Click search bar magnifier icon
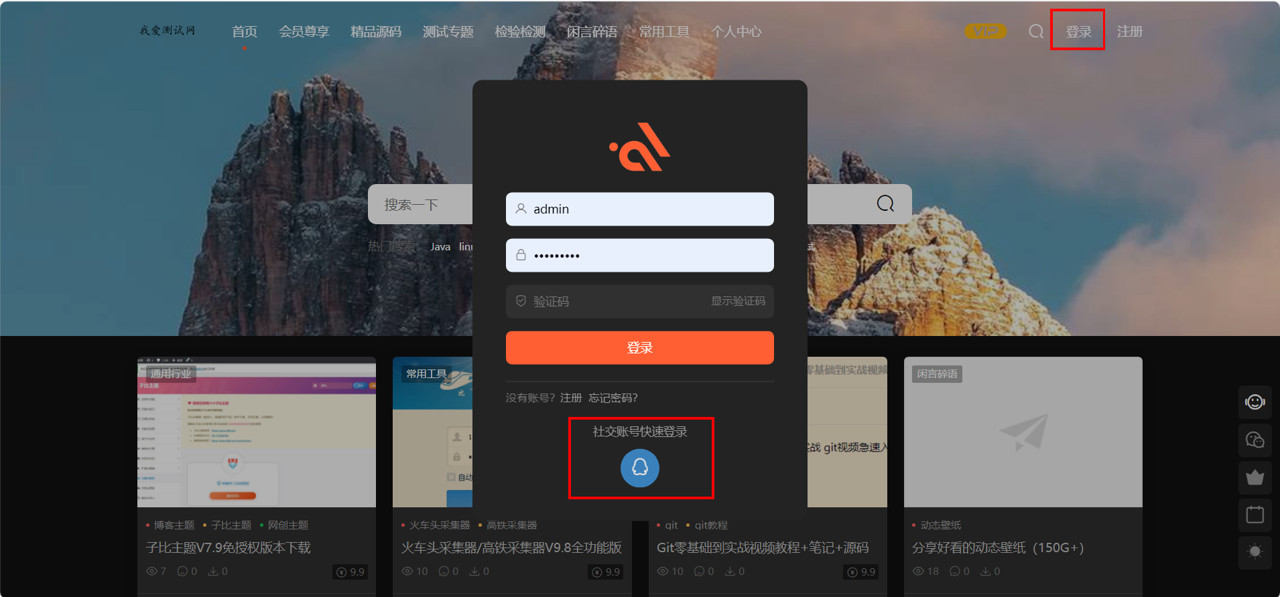The image size is (1280, 597). click(885, 203)
